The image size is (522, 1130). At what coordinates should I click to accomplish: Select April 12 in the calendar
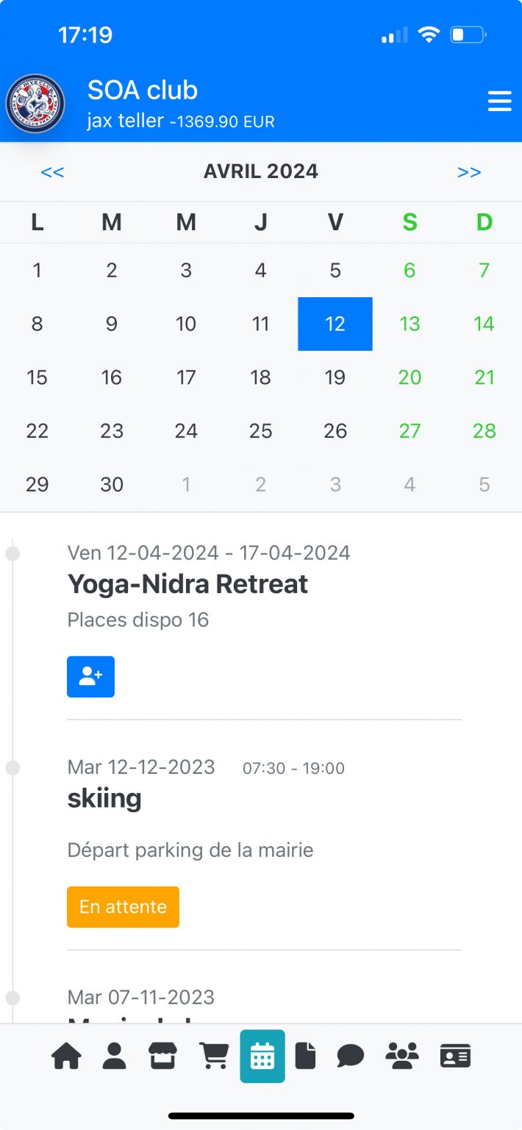click(x=335, y=324)
